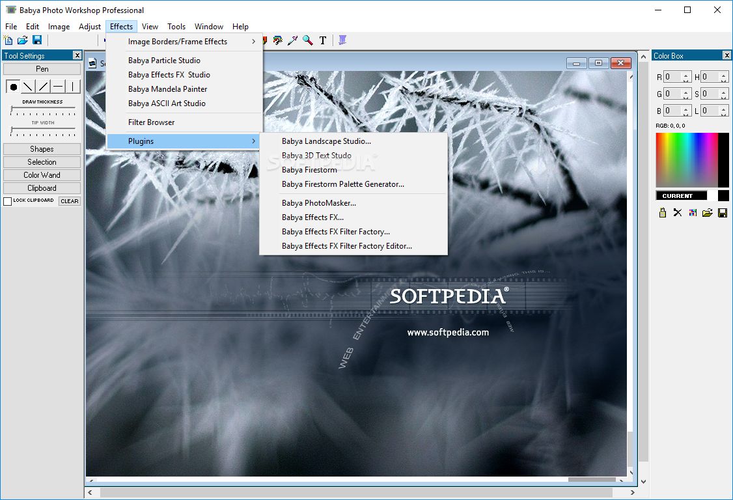
Task: Close the Color Box panel
Action: [x=726, y=55]
